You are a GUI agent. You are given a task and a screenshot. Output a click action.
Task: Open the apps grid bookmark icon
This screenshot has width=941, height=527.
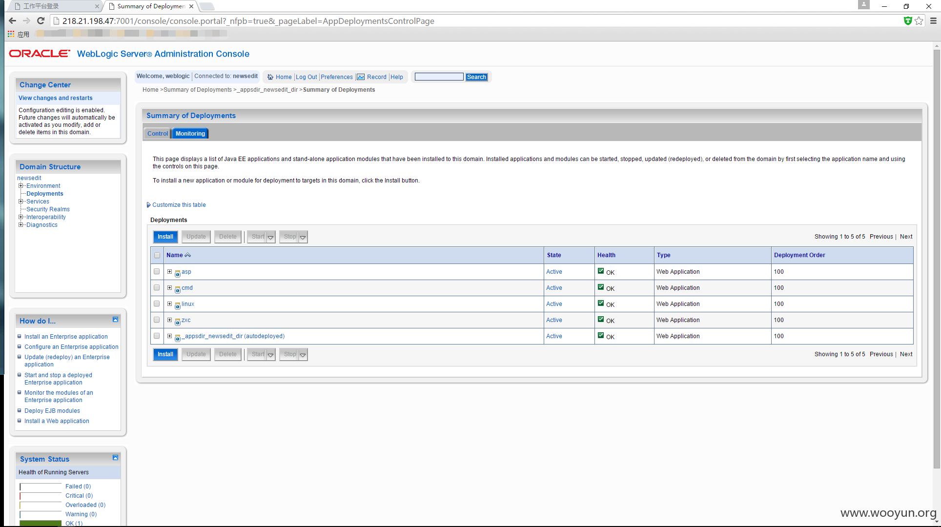(11, 34)
